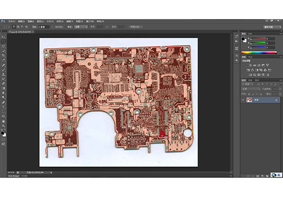Swap foreground and background colors in toolbox
The width and height of the screenshot is (283, 197).
tap(5, 129)
